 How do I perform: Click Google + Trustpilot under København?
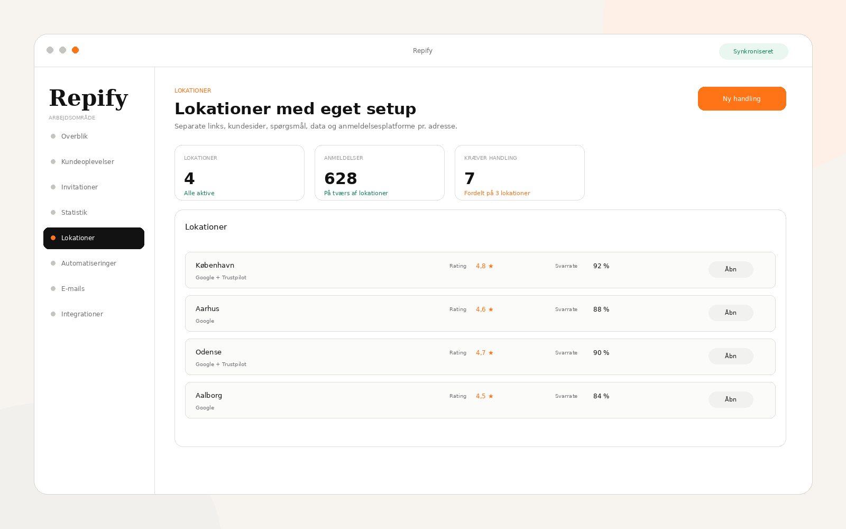point(221,278)
